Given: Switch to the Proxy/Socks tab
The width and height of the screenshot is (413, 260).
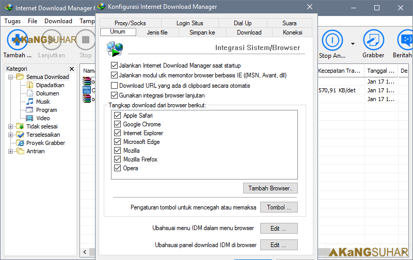Looking at the screenshot, I should 131,23.
